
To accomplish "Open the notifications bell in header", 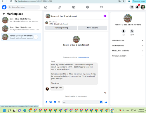I will pyautogui.click(x=137, y=7).
